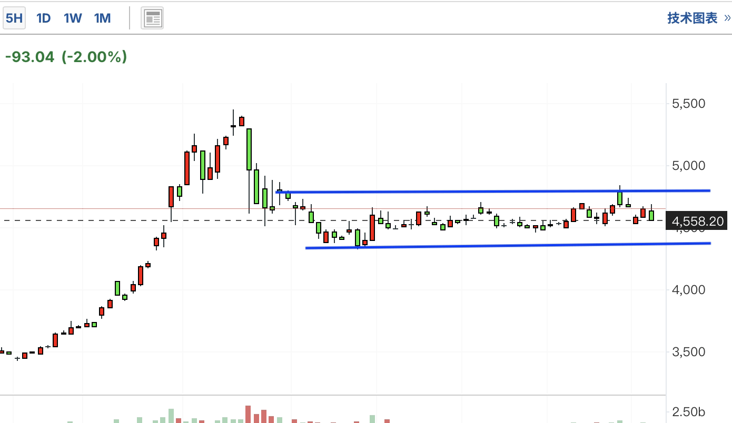Switch to the 1D timeframe
732x423 pixels.
pyautogui.click(x=43, y=18)
